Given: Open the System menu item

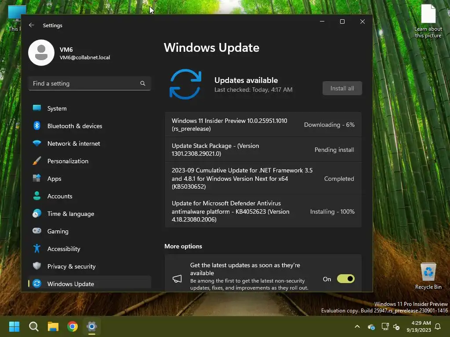Looking at the screenshot, I should [x=90, y=108].
